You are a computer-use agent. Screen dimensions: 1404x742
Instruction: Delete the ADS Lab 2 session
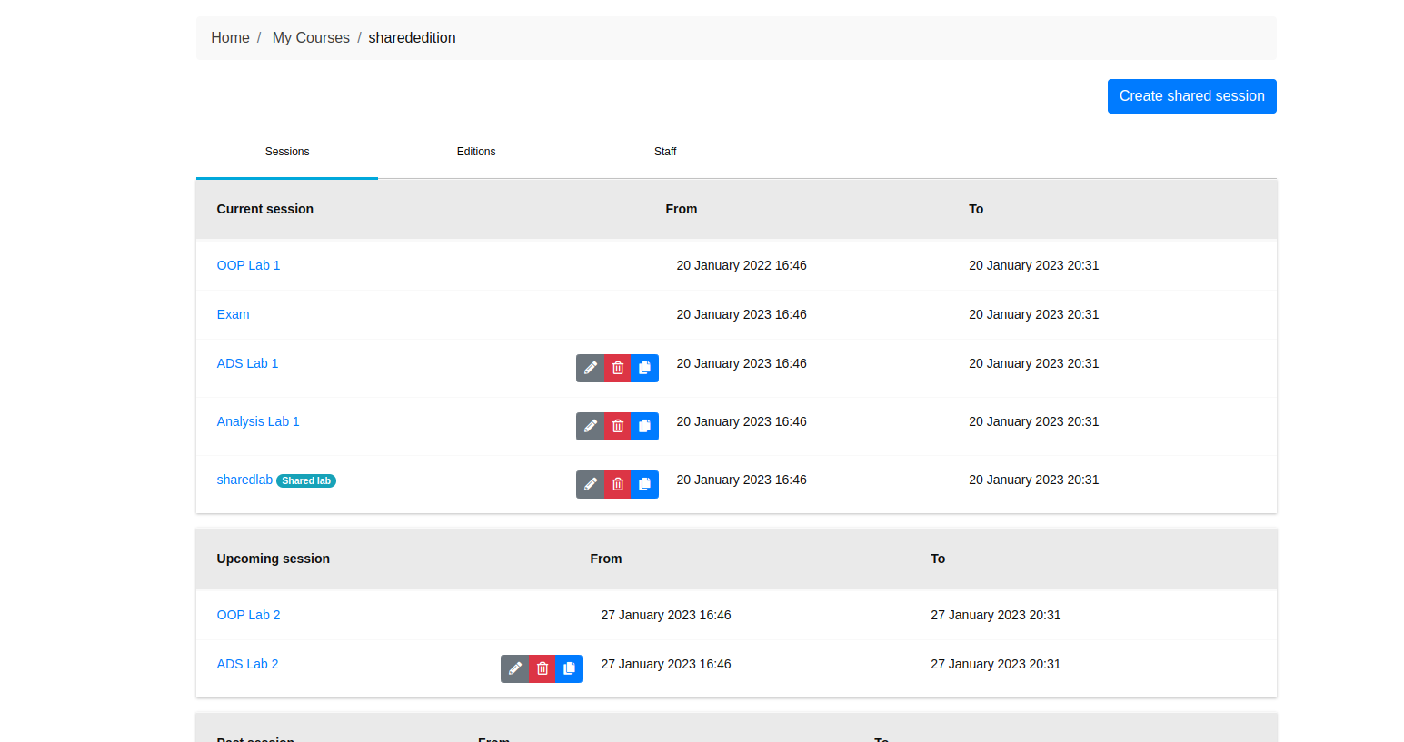point(543,668)
